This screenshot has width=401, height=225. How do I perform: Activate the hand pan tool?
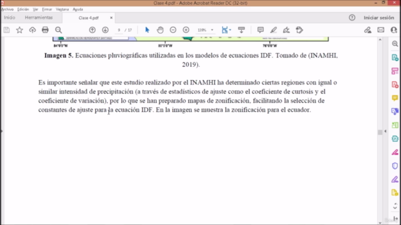click(x=160, y=30)
